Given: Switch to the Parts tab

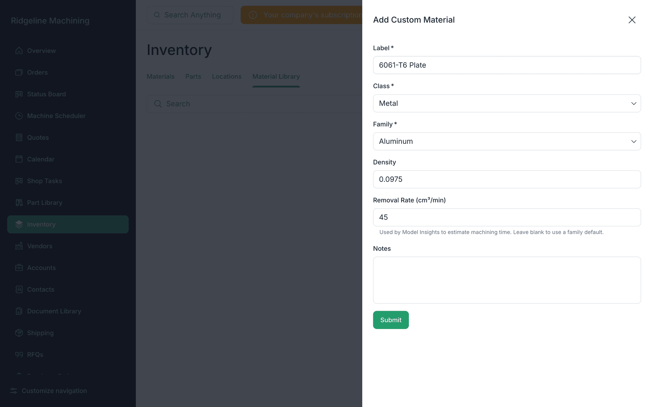Looking at the screenshot, I should [193, 77].
